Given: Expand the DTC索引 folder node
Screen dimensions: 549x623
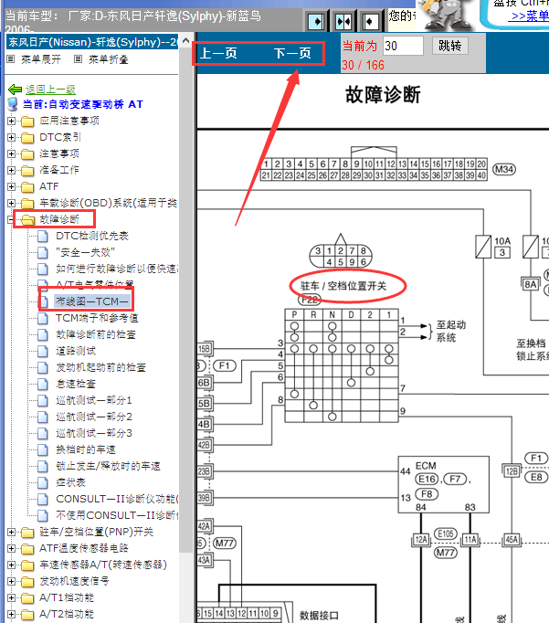Looking at the screenshot, I should click(x=12, y=137).
